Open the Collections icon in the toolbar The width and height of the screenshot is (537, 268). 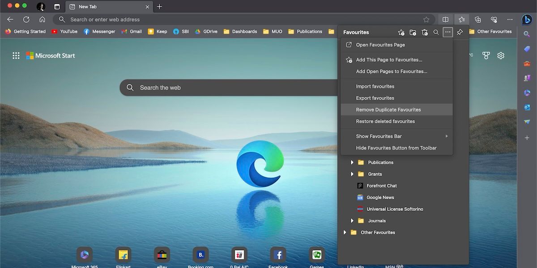point(477,20)
